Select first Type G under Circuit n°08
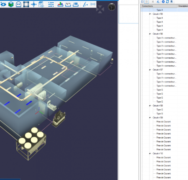Viewport: 188px width, 180px height. (x=160, y=110)
